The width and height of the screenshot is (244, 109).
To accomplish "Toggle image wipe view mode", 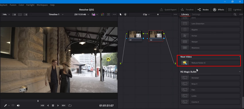I will pyautogui.click(x=14, y=15).
